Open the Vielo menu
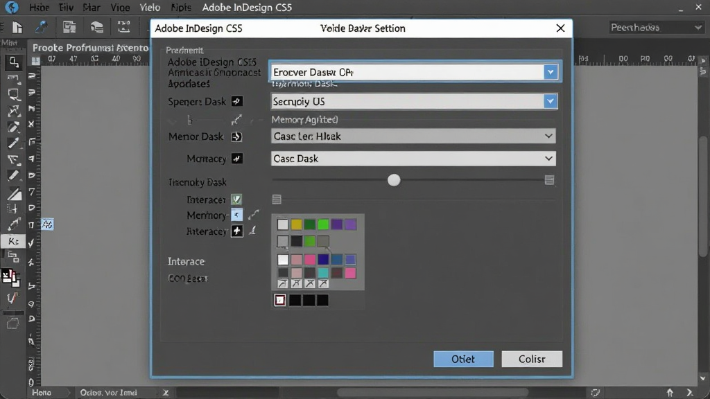The height and width of the screenshot is (399, 710). (150, 7)
